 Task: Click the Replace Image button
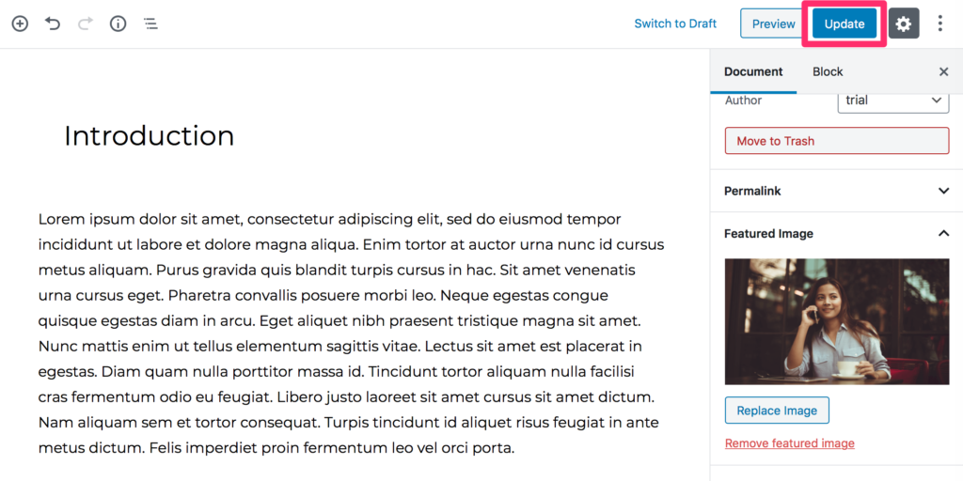(777, 411)
